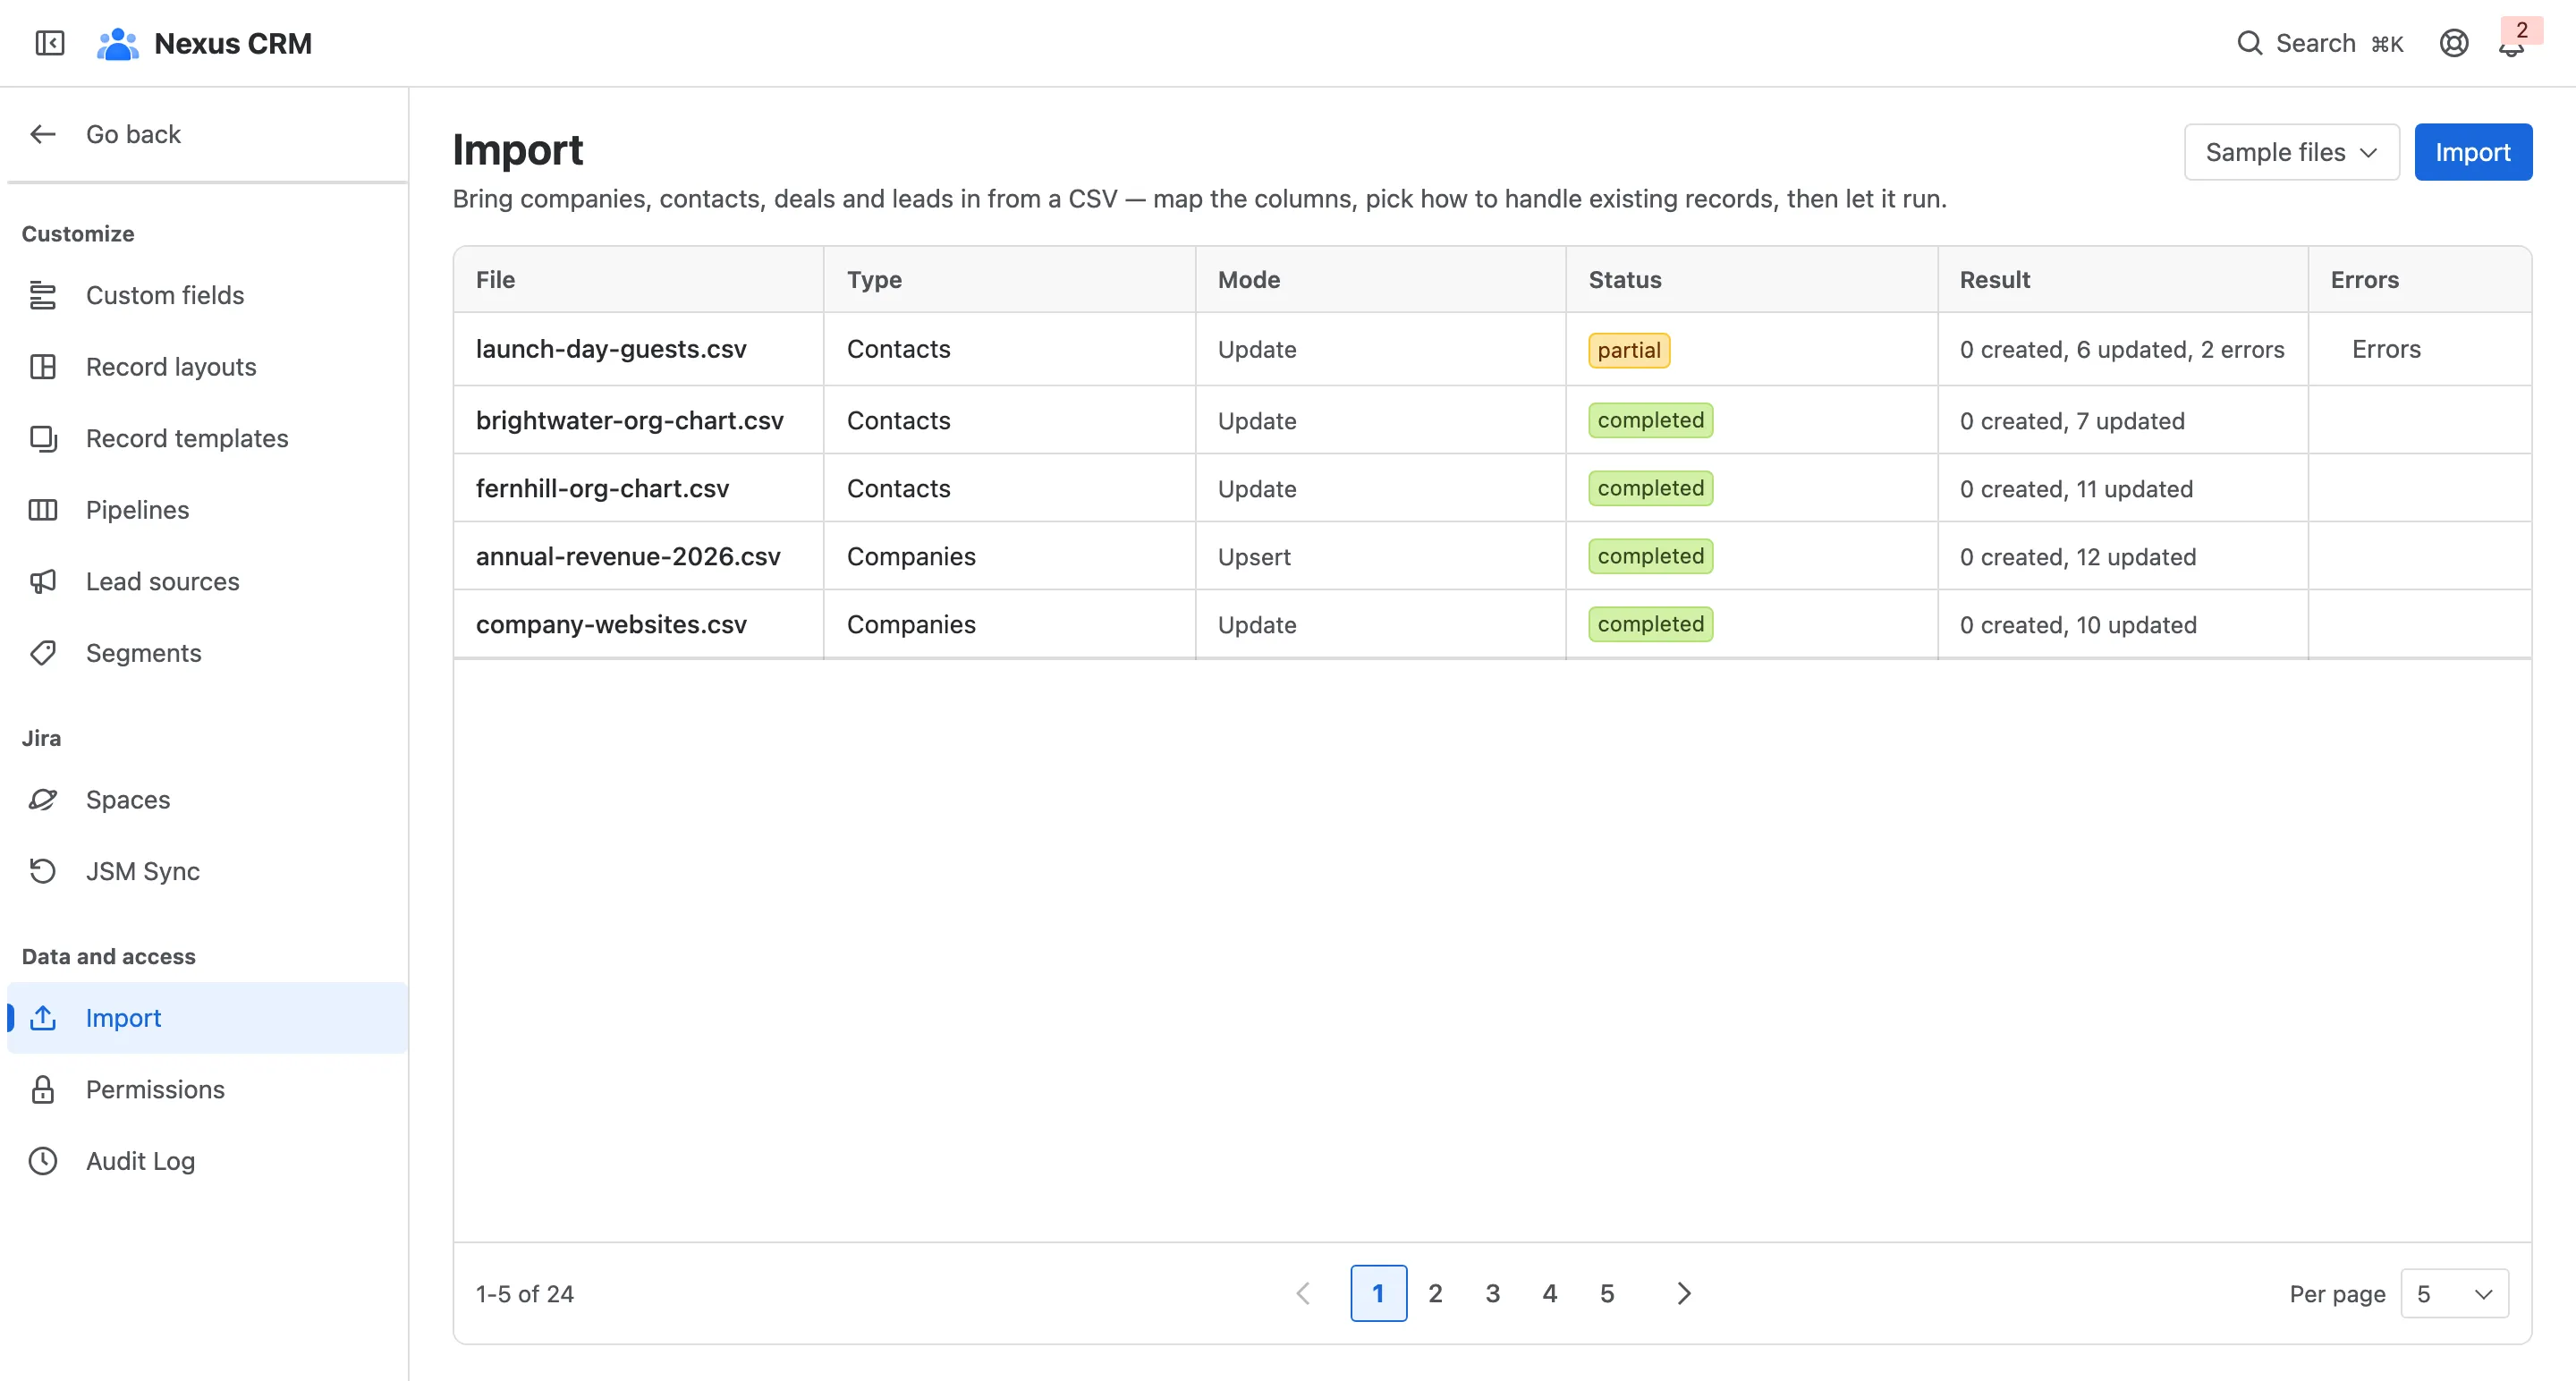Click completed badge for company-websites.csv
Image resolution: width=2576 pixels, height=1381 pixels.
1650,624
